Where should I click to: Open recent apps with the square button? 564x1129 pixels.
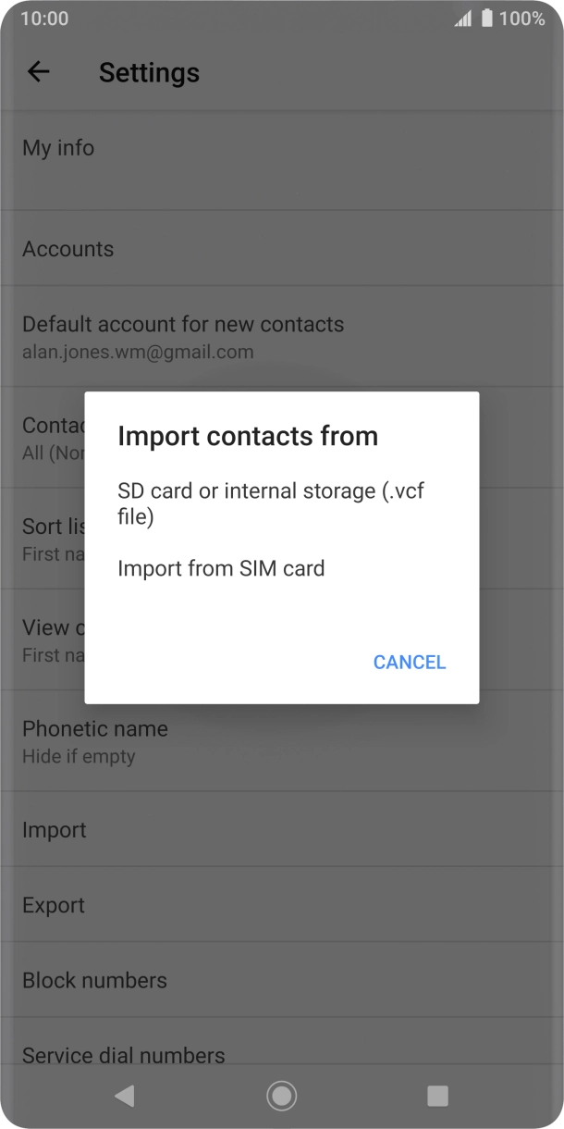pyautogui.click(x=436, y=1096)
